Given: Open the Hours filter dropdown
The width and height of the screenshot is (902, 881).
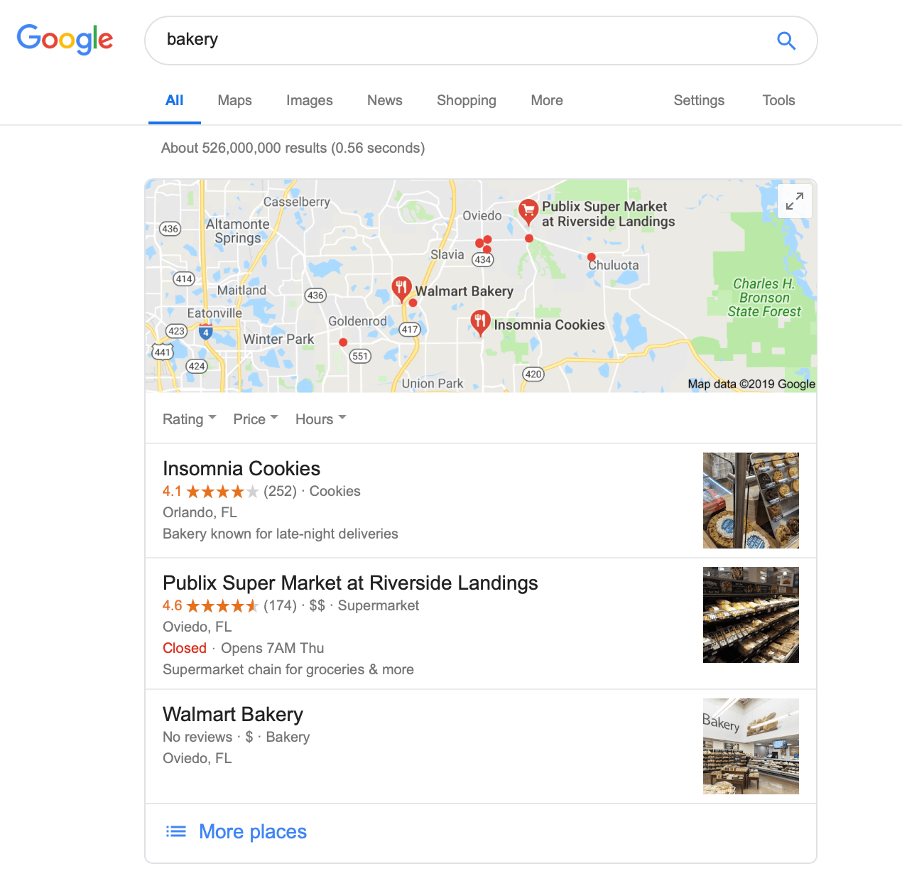Looking at the screenshot, I should [x=321, y=419].
